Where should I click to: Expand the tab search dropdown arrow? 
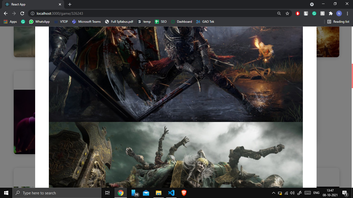tap(312, 4)
